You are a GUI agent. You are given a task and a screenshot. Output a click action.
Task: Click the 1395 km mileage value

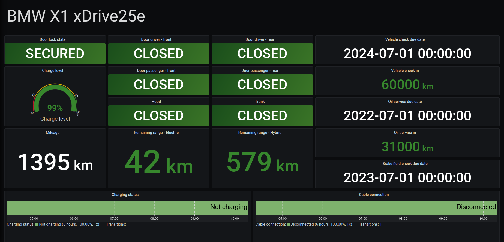(x=55, y=162)
